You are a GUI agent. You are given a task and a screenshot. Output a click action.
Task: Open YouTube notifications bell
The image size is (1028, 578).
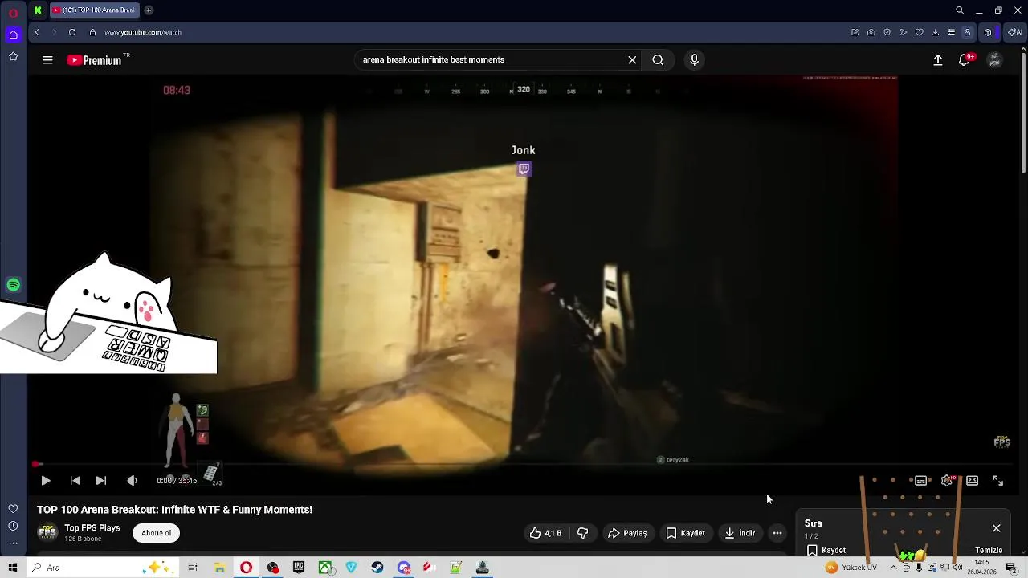pos(965,60)
